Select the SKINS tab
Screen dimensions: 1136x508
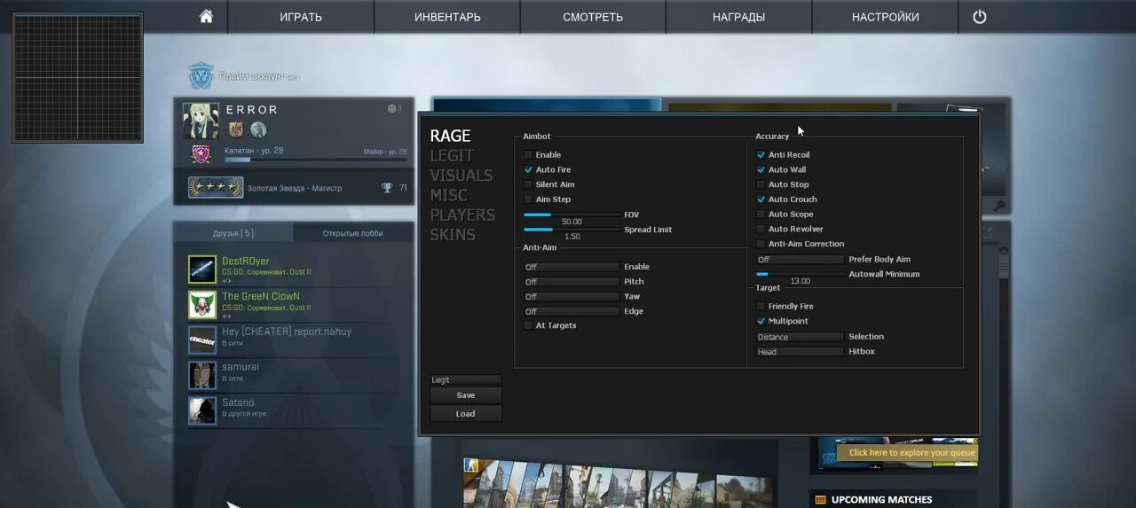click(x=453, y=235)
